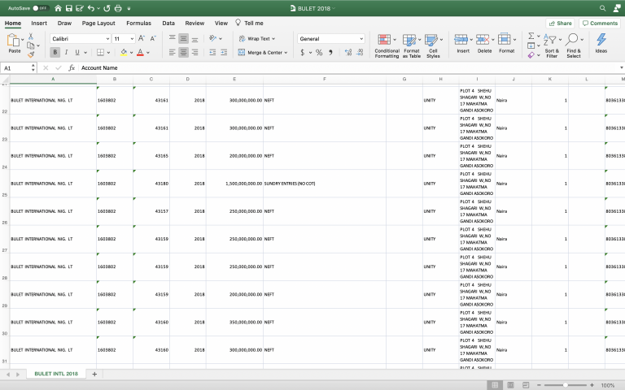Open Format as Table gallery
This screenshot has height=390, width=625.
412,45
